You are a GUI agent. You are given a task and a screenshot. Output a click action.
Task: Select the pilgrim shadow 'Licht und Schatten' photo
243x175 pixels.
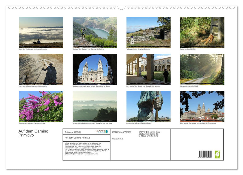pos(41,69)
